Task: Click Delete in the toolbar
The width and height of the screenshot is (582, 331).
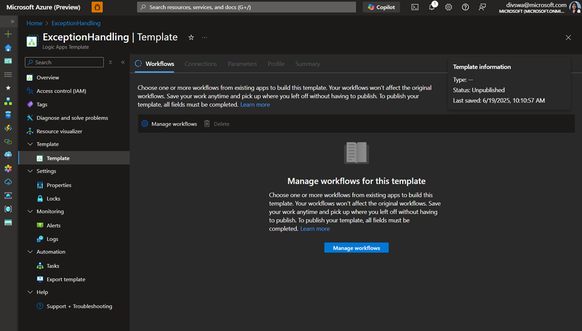Action: click(217, 124)
